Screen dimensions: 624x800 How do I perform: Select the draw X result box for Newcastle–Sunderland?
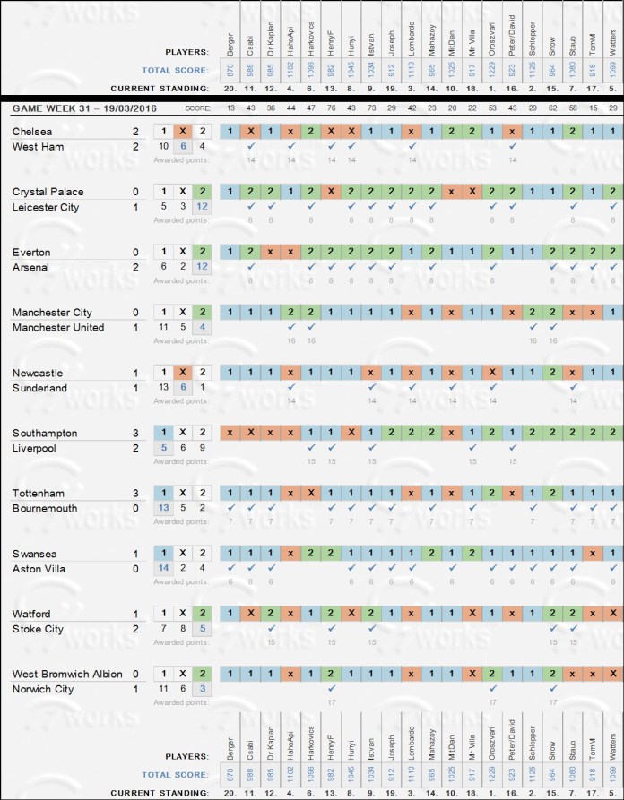coord(183,372)
